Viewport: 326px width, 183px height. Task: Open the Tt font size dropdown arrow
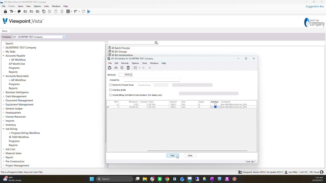point(15,11)
